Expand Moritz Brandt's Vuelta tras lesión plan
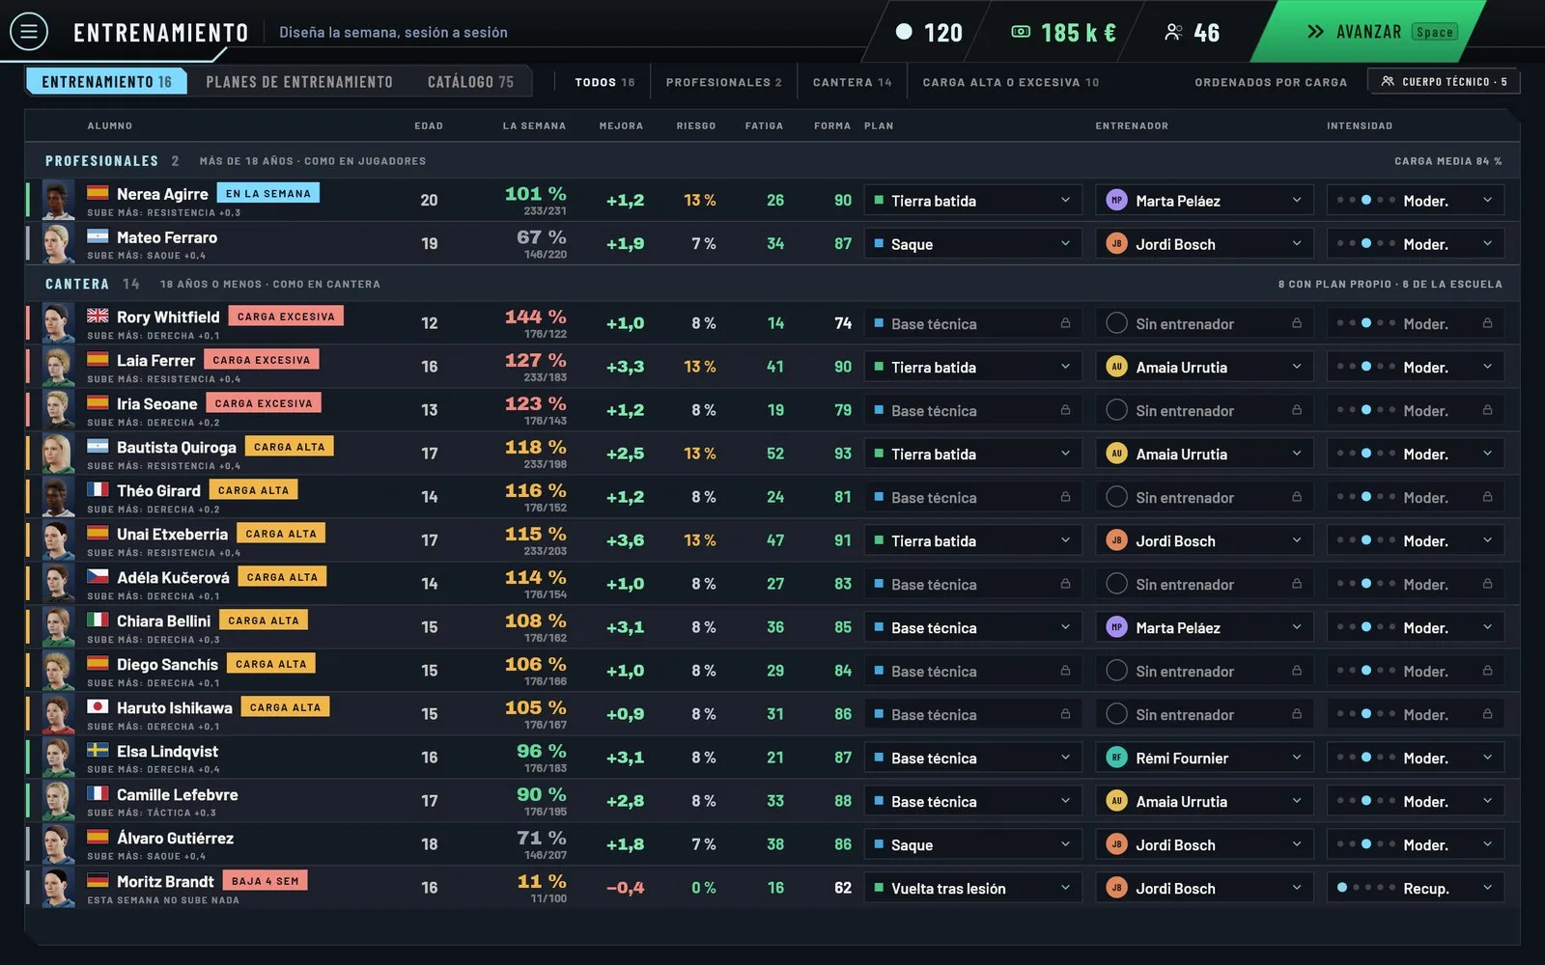 [x=972, y=888]
